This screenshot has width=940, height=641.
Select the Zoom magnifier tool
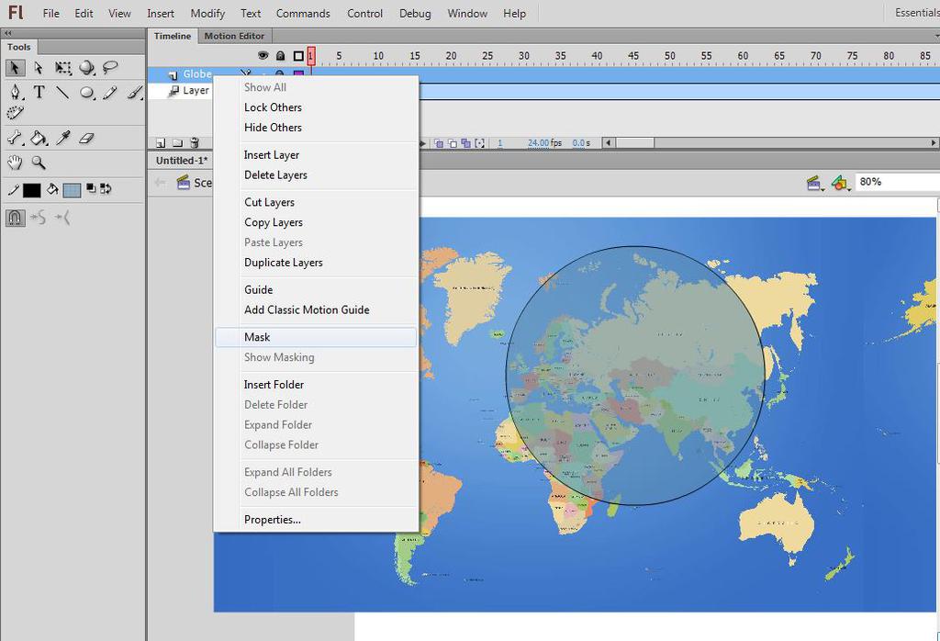point(39,163)
